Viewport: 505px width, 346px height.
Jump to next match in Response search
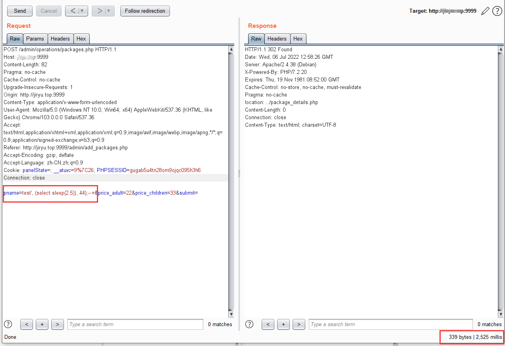coord(299,324)
